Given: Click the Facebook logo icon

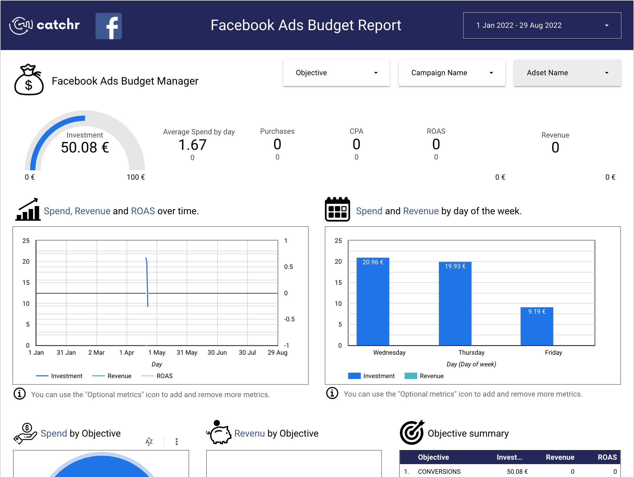Looking at the screenshot, I should (108, 26).
